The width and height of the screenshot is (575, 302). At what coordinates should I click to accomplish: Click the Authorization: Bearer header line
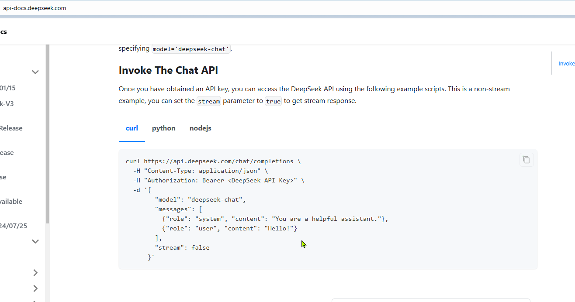219,180
